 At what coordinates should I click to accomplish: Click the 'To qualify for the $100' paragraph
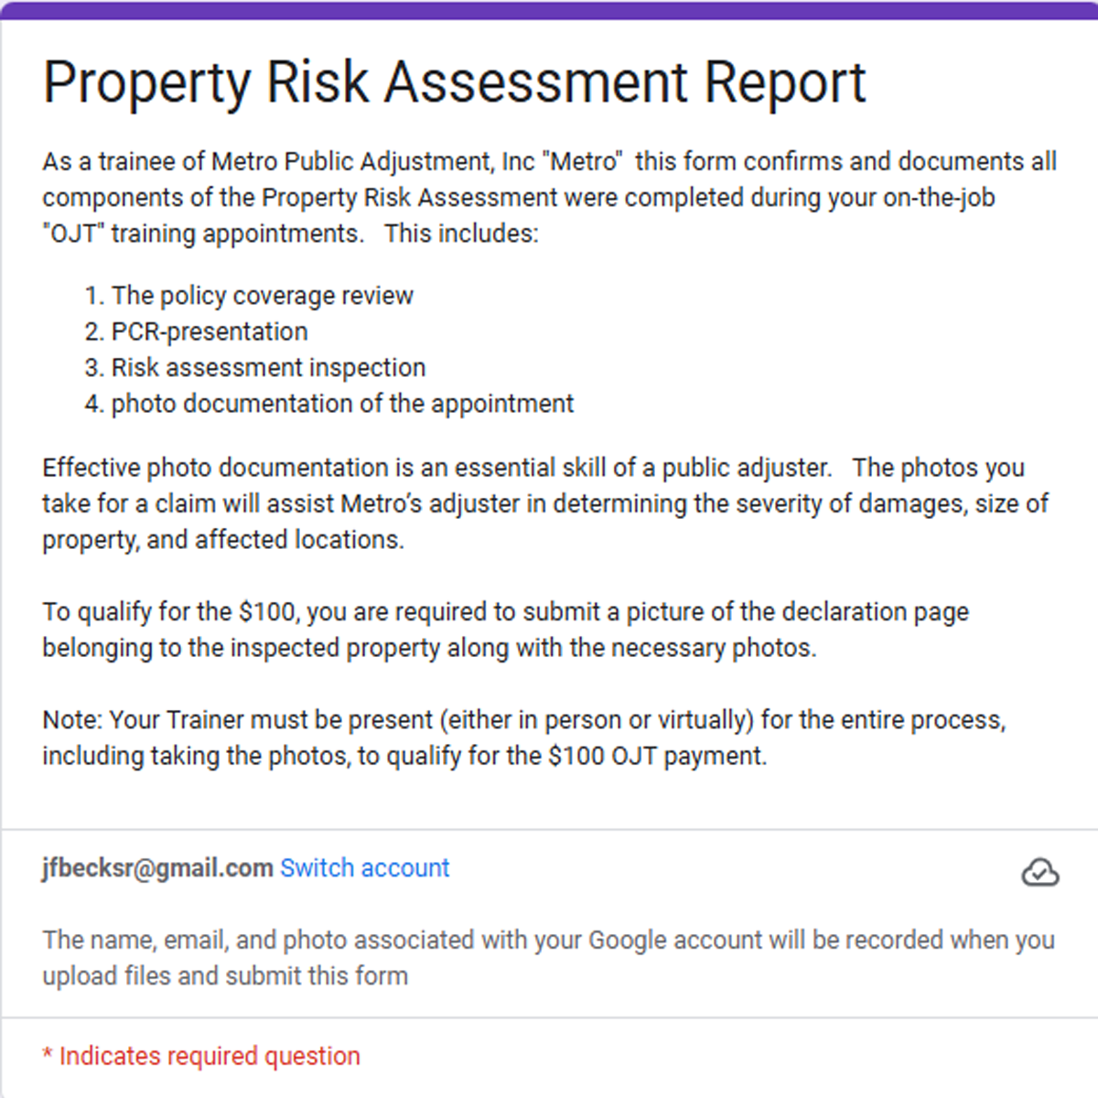click(x=505, y=630)
